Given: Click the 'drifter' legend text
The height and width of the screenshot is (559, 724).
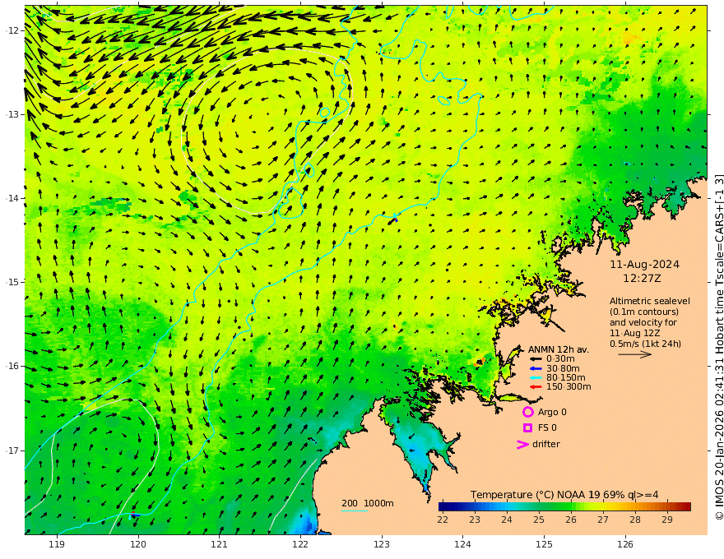Looking at the screenshot, I should point(545,444).
